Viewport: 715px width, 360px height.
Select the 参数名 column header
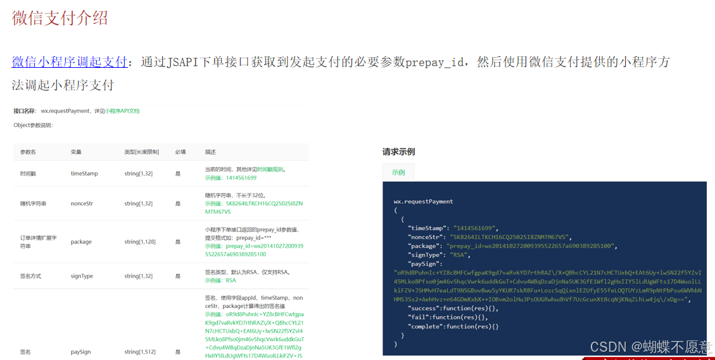(x=28, y=152)
